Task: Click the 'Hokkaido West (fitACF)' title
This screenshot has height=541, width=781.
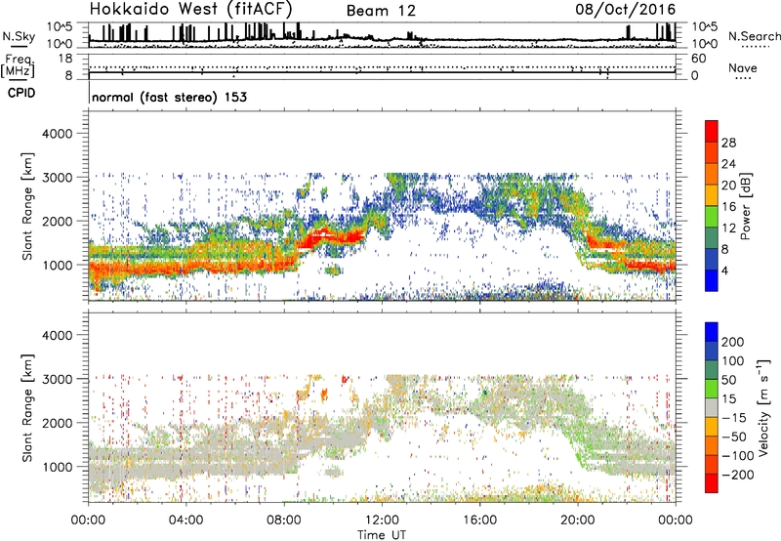Action: pyautogui.click(x=190, y=9)
